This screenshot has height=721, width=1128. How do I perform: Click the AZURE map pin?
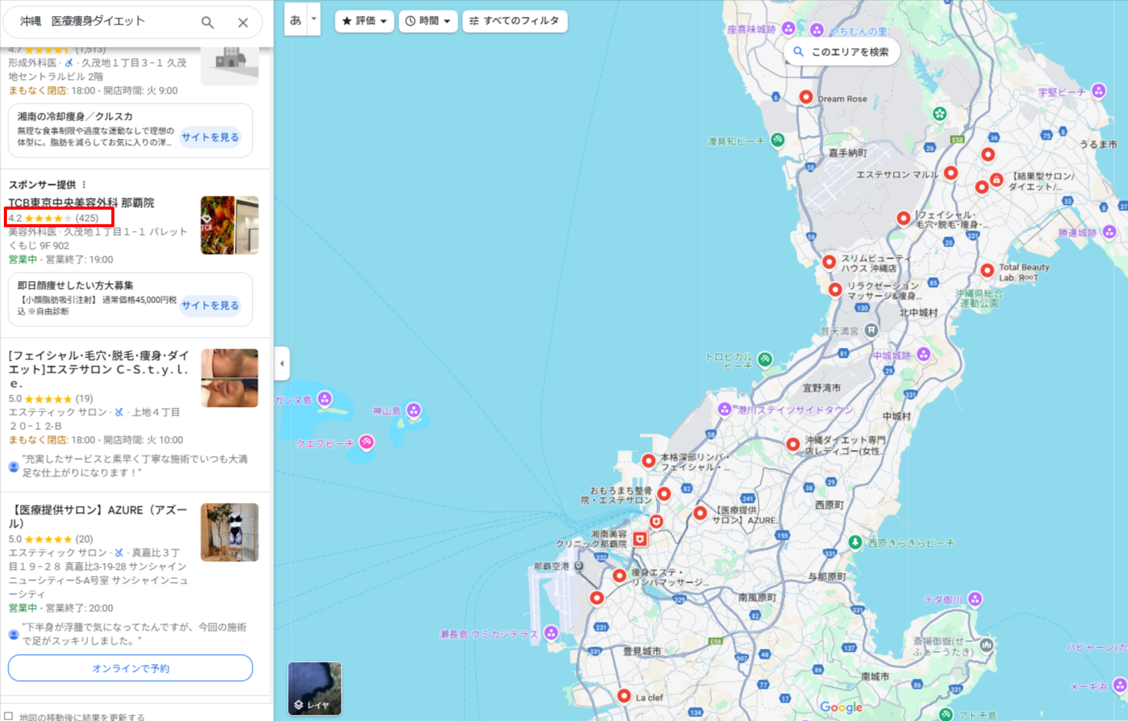point(700,513)
